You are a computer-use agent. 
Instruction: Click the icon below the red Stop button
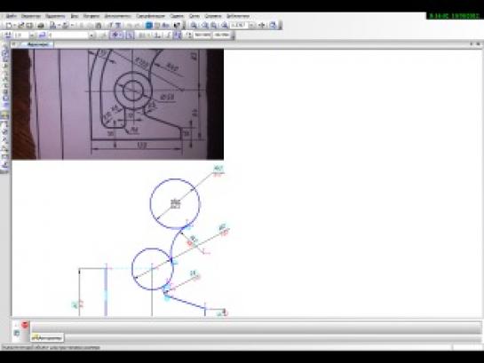(17, 333)
